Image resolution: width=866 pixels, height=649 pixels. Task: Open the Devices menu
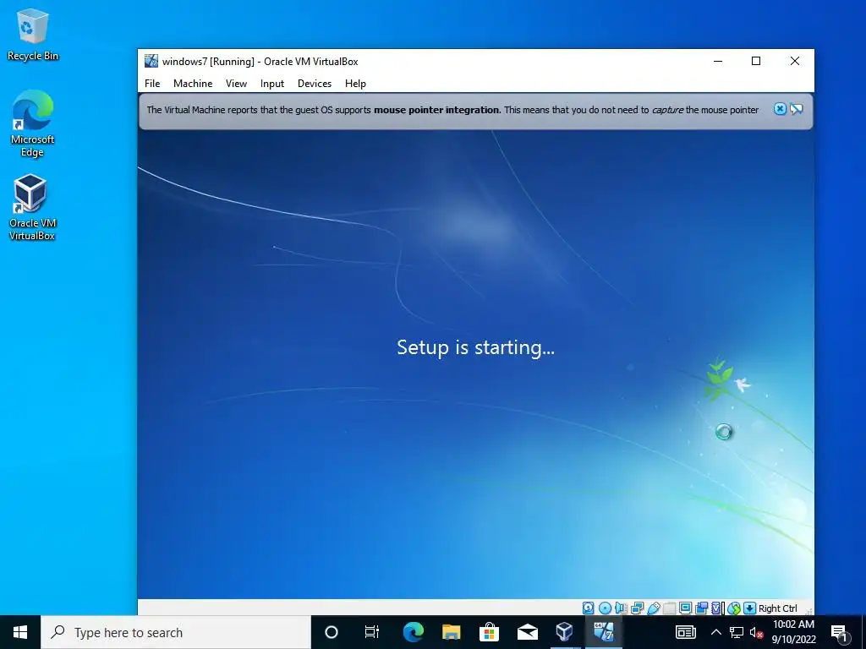315,84
